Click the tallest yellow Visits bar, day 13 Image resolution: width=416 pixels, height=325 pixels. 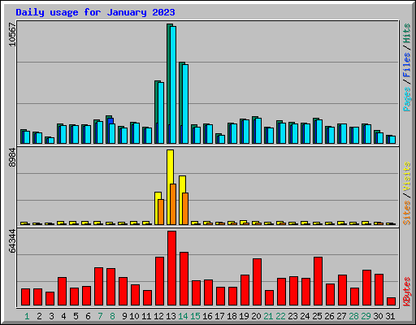170,187
